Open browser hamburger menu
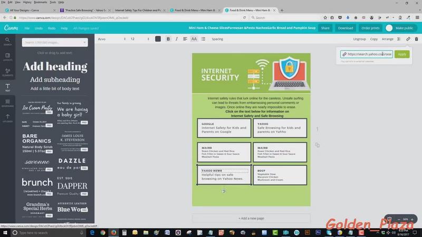 pos(417,18)
